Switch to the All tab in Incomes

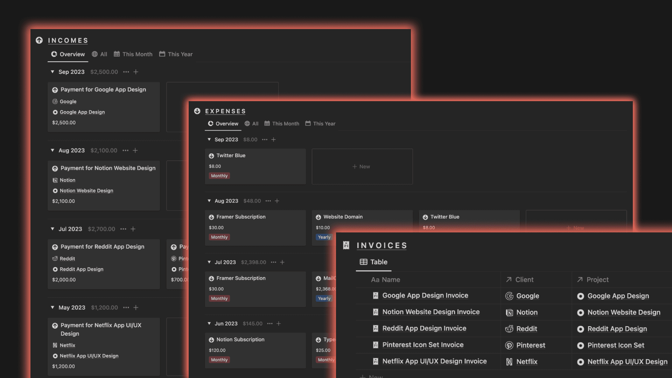point(103,54)
